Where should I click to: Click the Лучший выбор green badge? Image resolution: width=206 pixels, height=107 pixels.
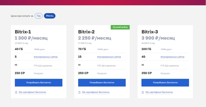coord(120,27)
